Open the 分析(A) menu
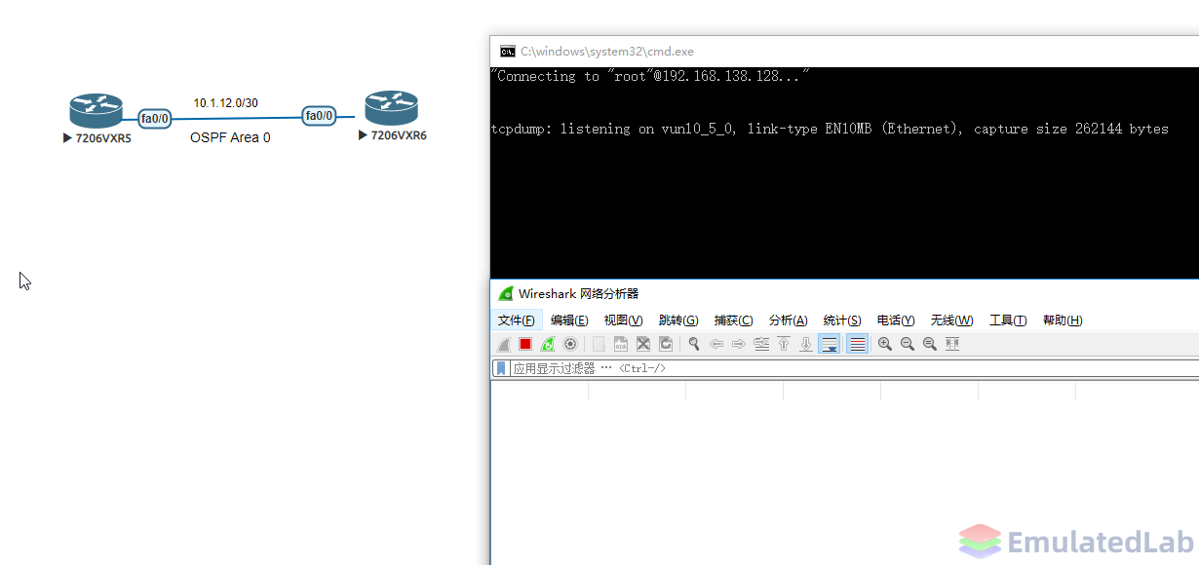 click(x=788, y=320)
